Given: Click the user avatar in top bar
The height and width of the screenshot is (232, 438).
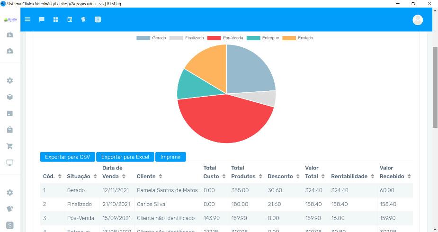Looking at the screenshot, I should [x=417, y=19].
